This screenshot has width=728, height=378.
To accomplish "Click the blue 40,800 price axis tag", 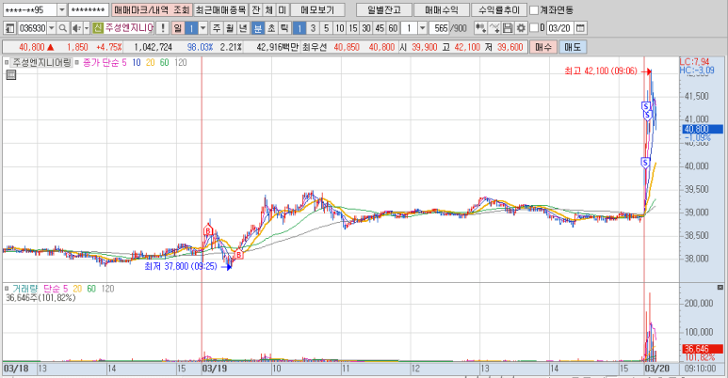I will coord(703,130).
